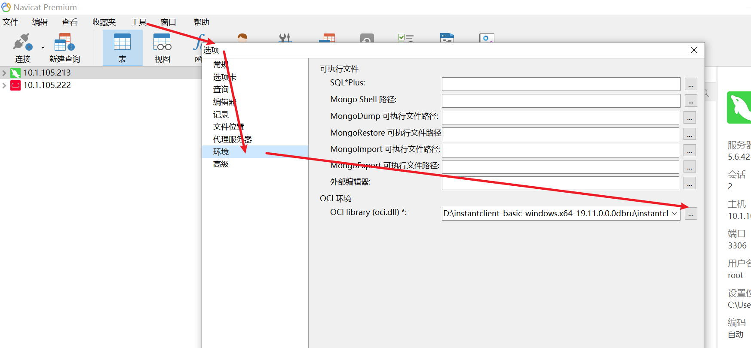
Task: Close the 选项 dialog
Action: coord(694,50)
